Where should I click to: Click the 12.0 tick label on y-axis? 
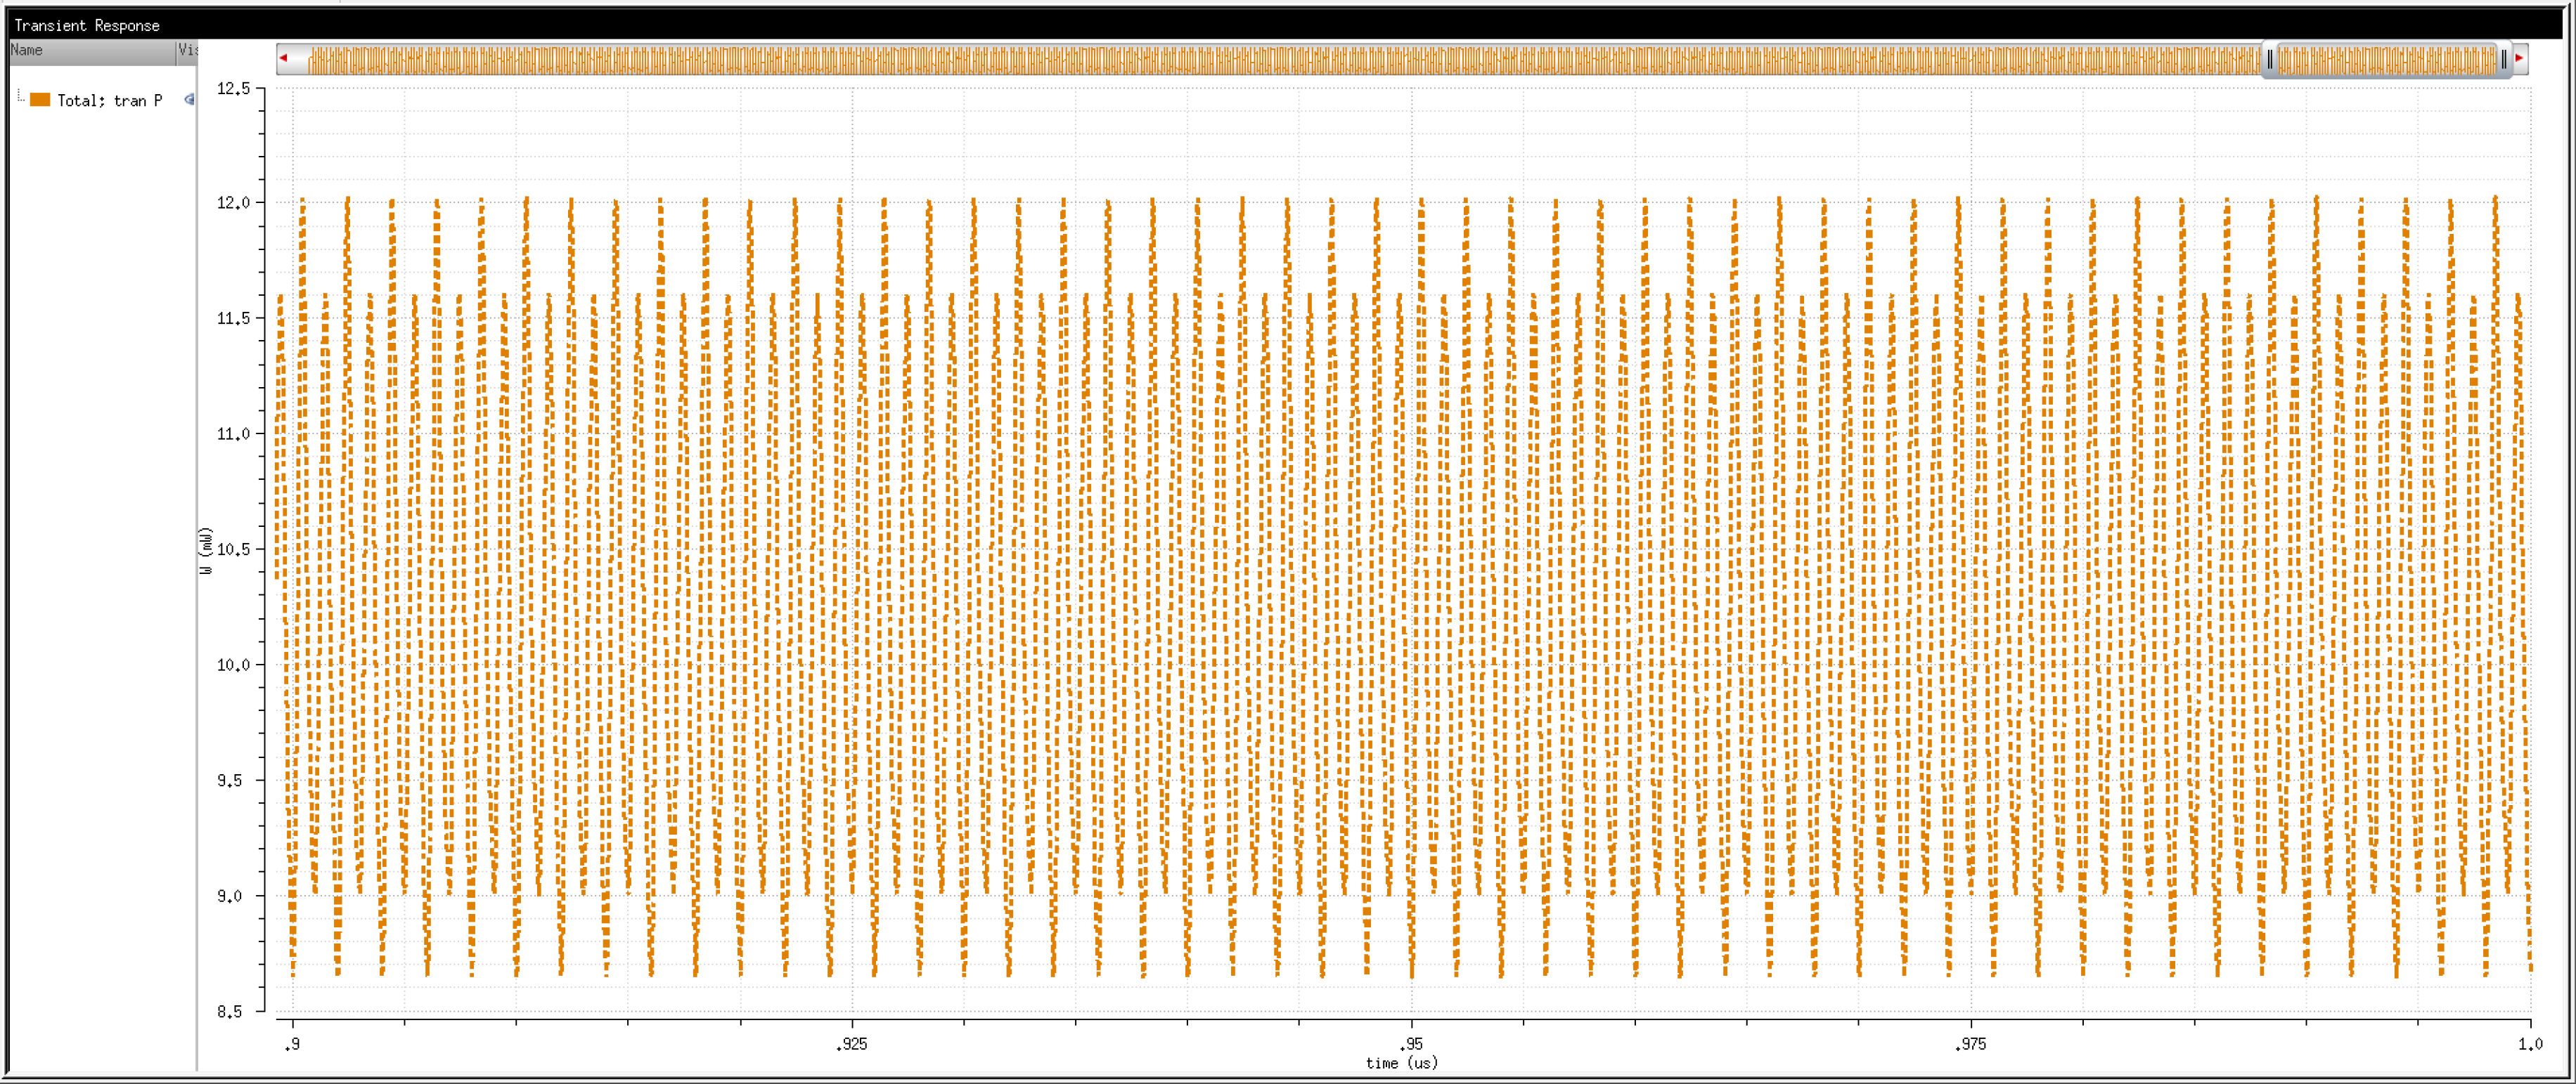click(x=233, y=203)
